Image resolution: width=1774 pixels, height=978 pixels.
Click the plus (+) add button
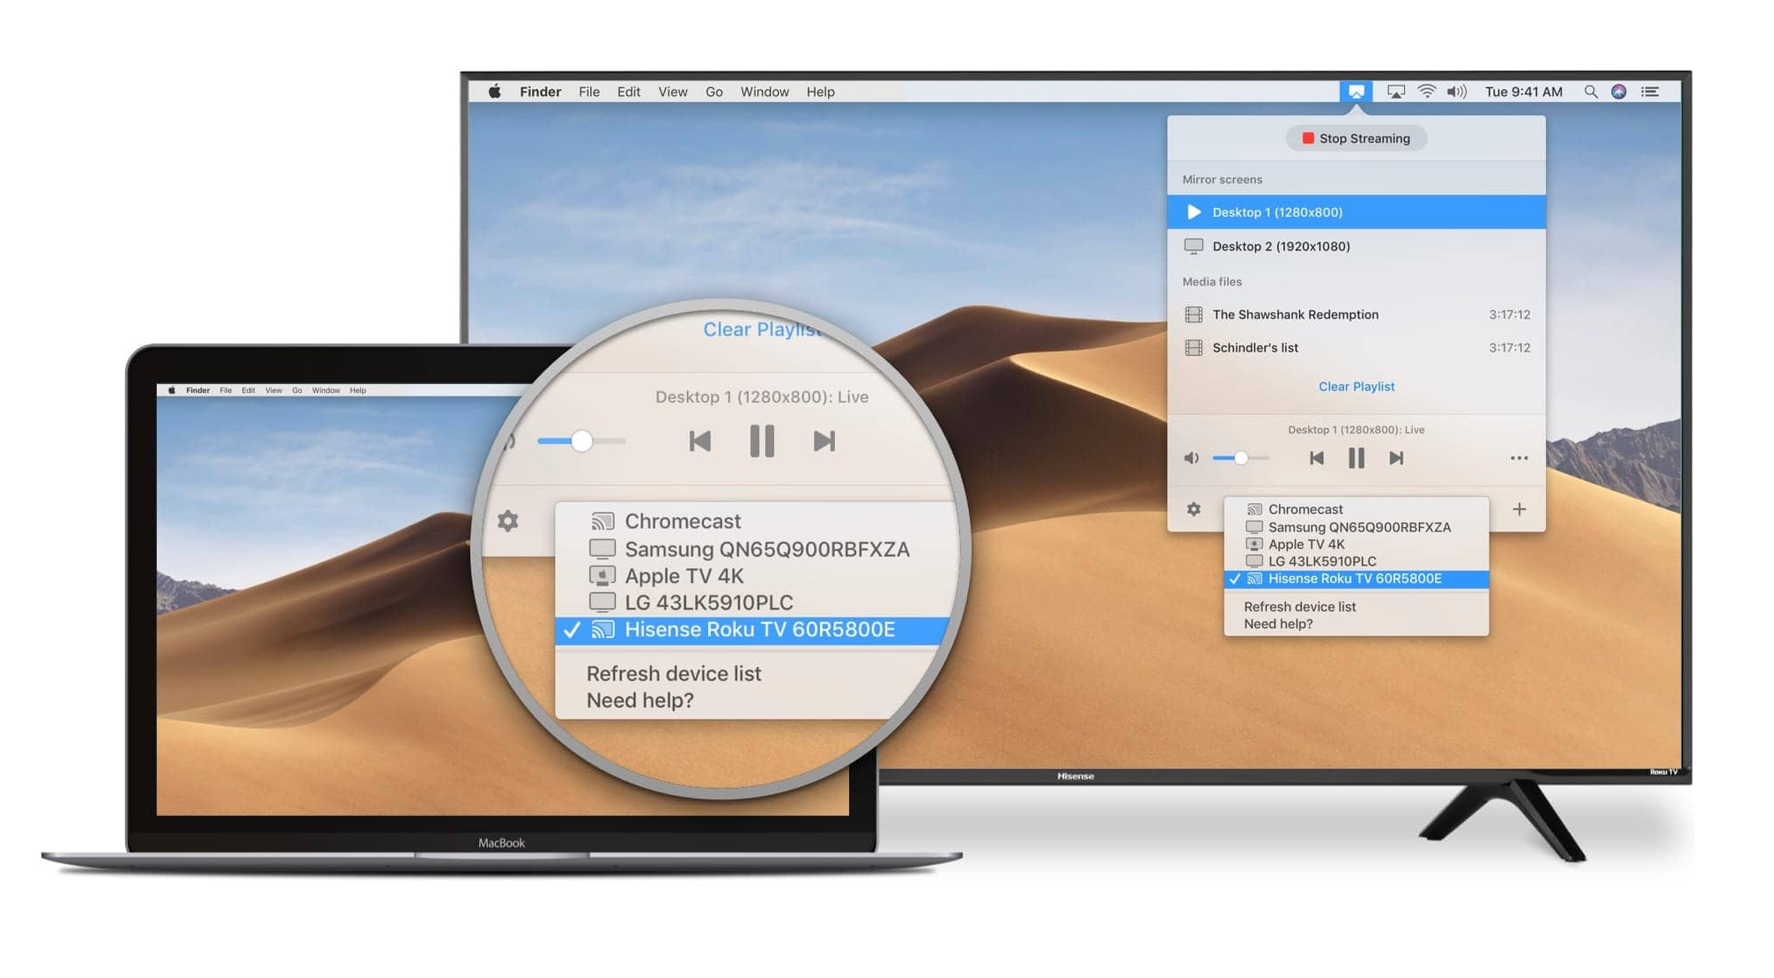(x=1520, y=508)
